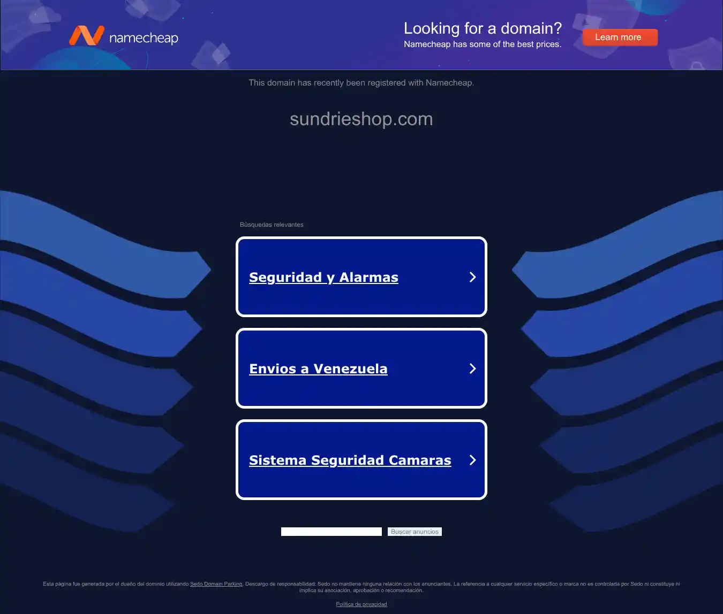Click the search text input field

(332, 532)
